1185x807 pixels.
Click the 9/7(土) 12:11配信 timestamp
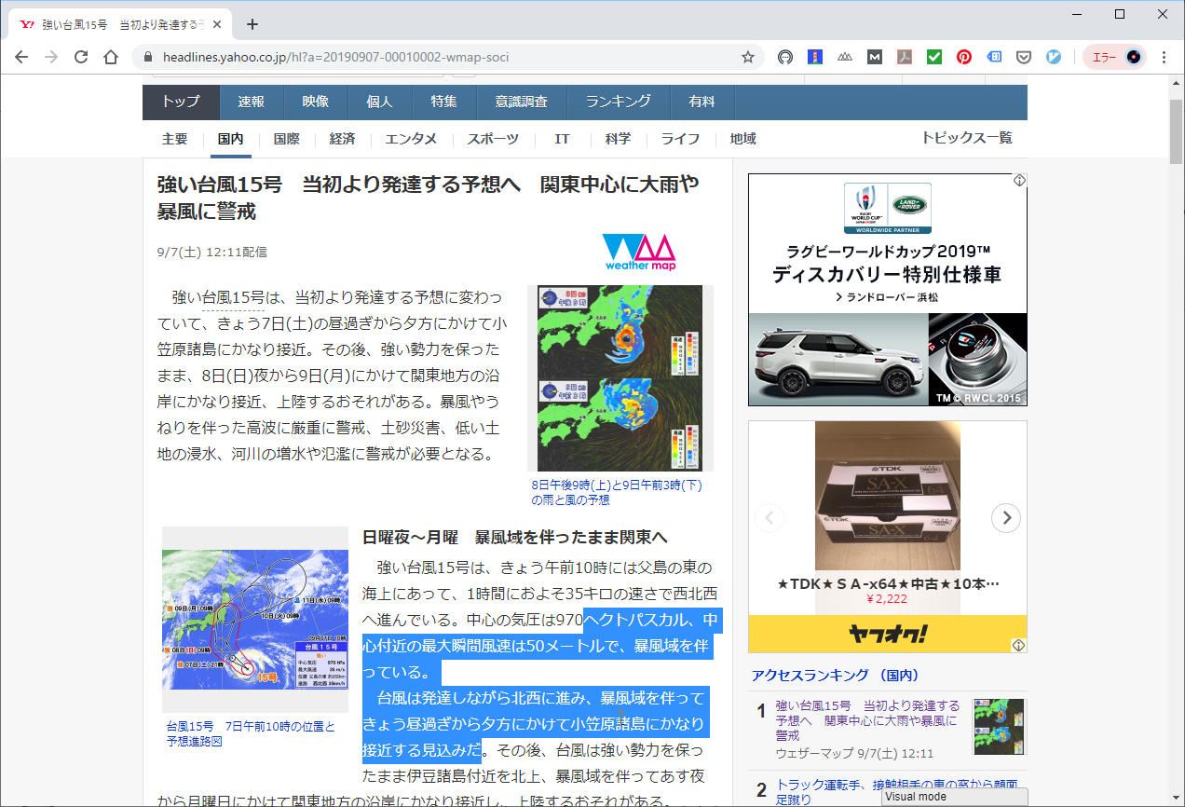pyautogui.click(x=212, y=252)
